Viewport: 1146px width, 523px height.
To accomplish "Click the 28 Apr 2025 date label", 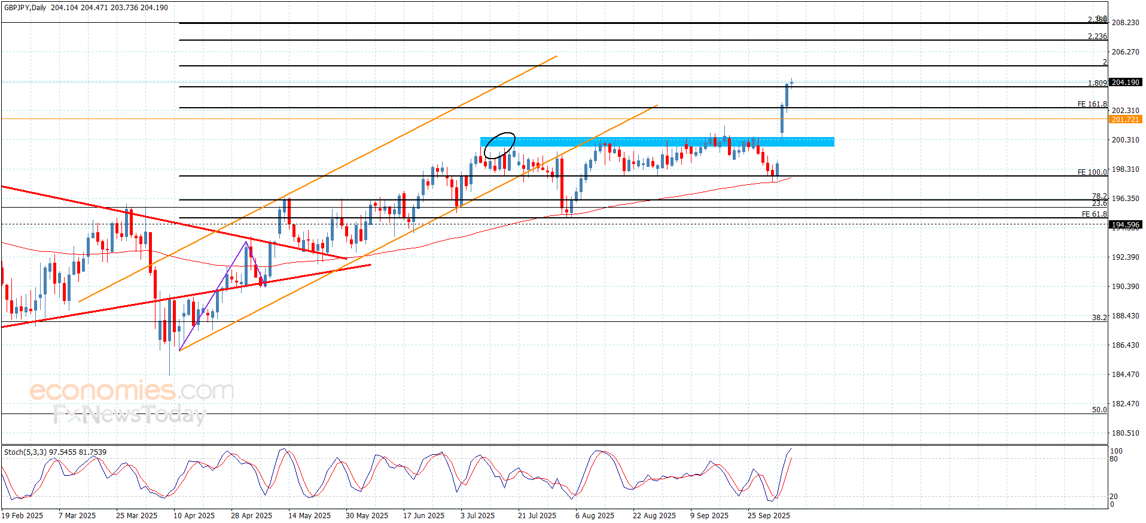I will pos(252,516).
